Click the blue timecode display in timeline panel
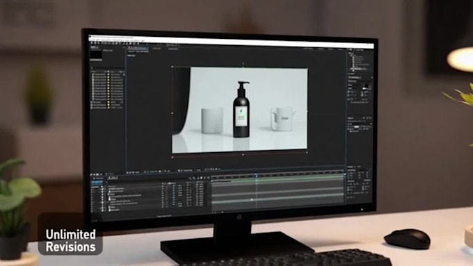This screenshot has width=473, height=266. [x=97, y=183]
